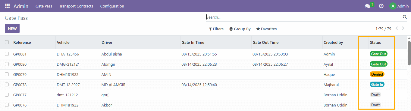The width and height of the screenshot is (411, 111).
Task: Click driver AMIN
Action: [107, 75]
